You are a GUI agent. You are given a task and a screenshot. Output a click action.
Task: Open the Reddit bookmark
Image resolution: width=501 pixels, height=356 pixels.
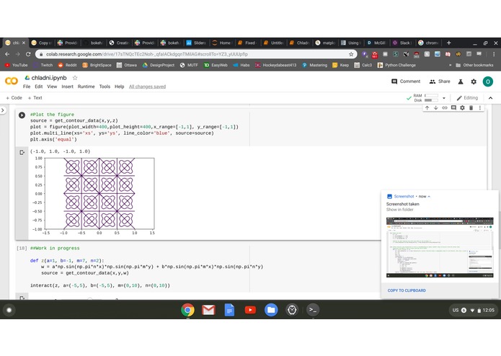[67, 65]
